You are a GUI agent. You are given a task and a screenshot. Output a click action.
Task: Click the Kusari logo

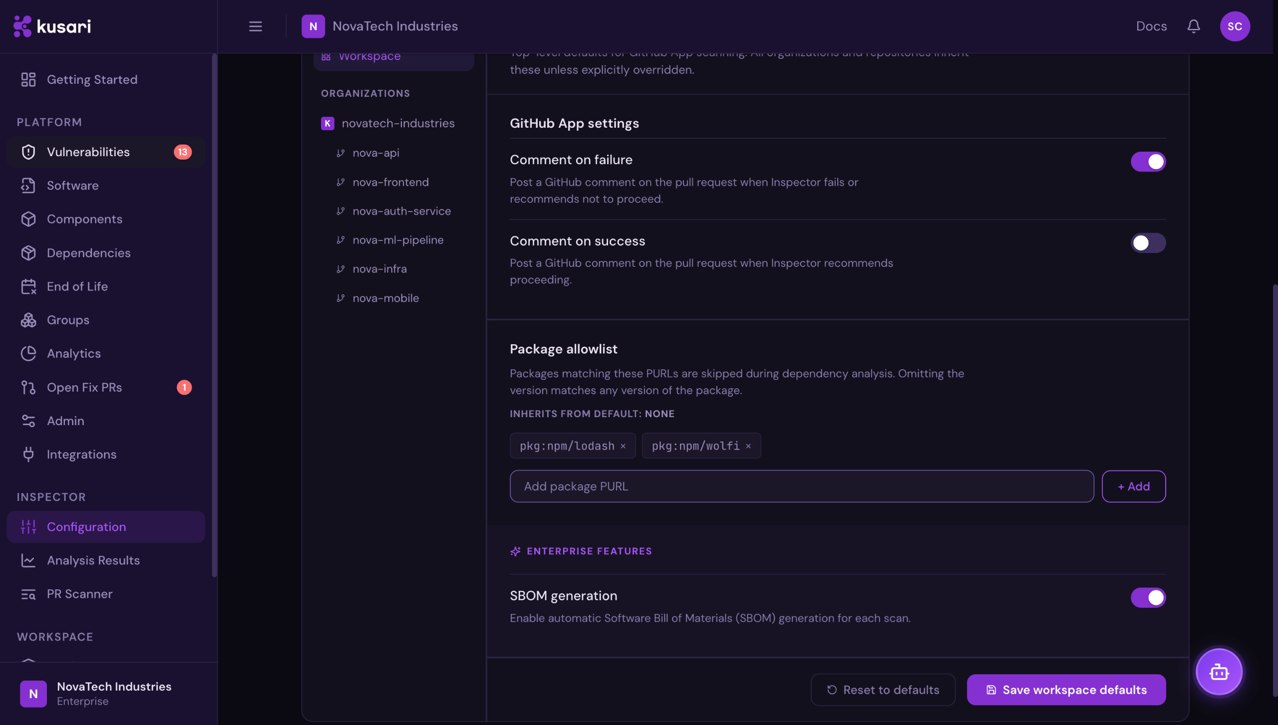(x=52, y=26)
